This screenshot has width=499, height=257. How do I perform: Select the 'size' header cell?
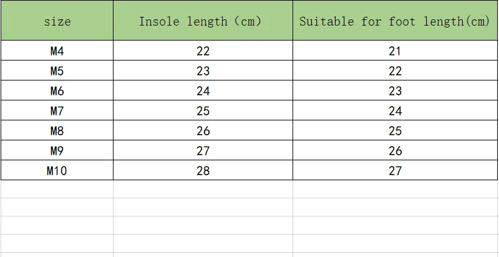point(57,21)
